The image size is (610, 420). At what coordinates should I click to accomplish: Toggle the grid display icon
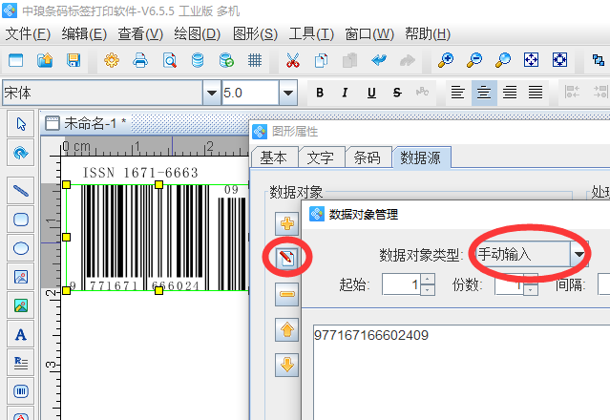255,60
